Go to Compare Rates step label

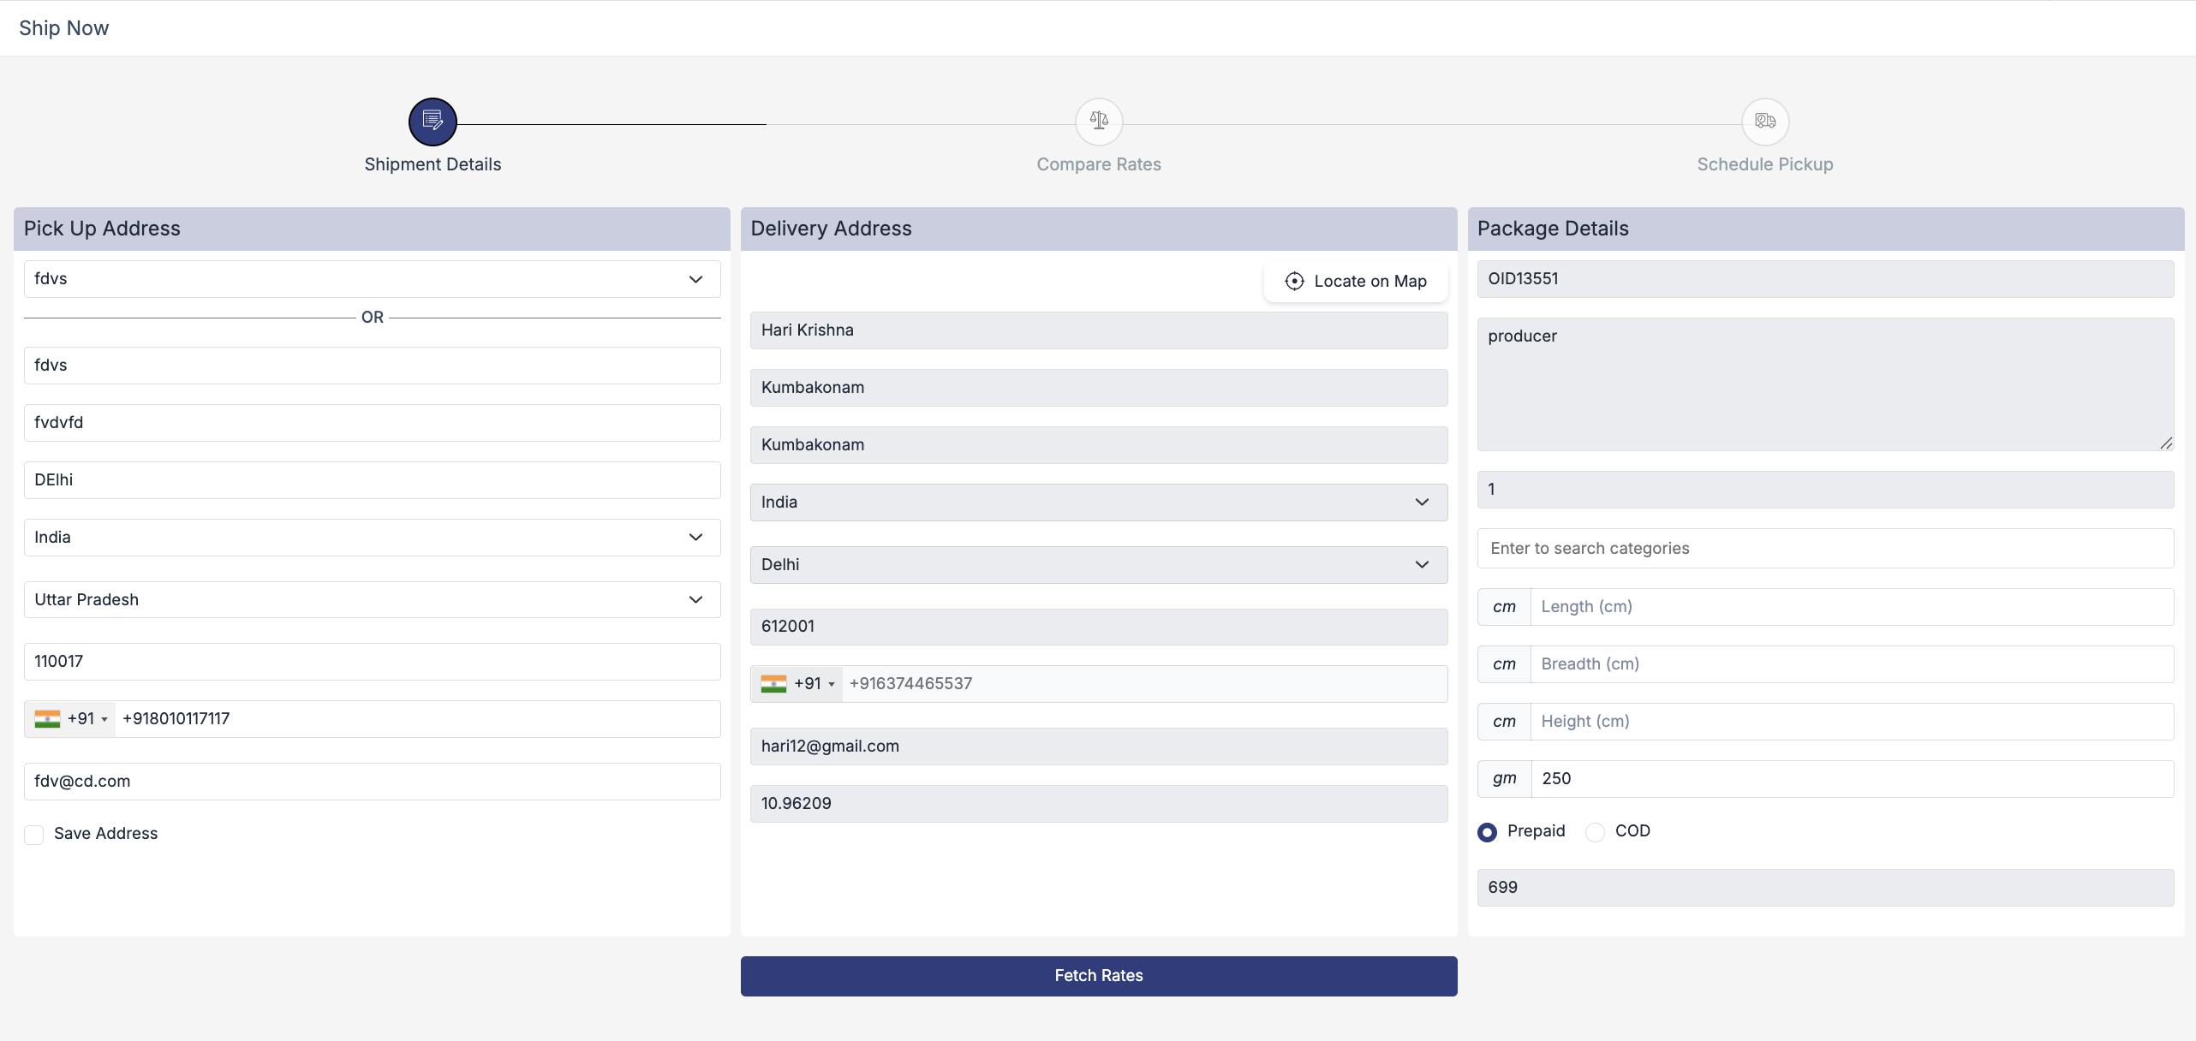1099,164
